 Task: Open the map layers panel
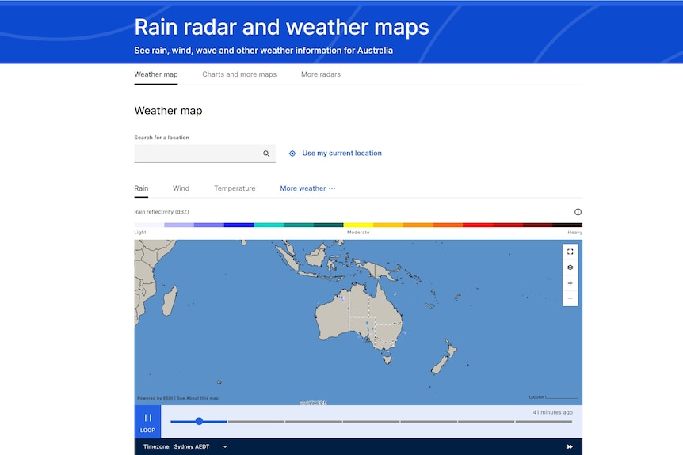pyautogui.click(x=570, y=267)
